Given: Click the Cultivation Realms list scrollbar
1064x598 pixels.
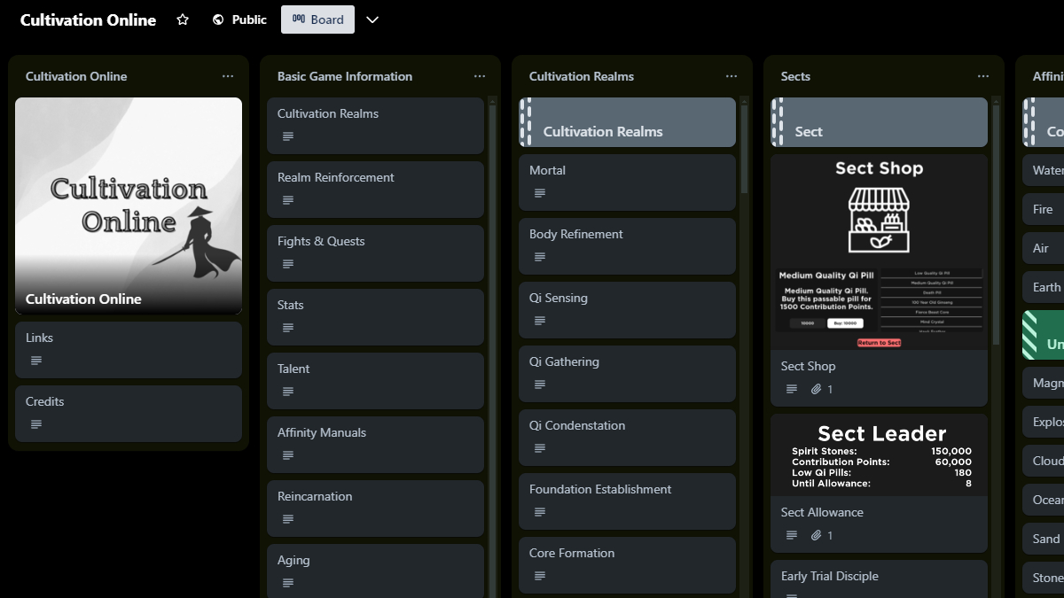Looking at the screenshot, I should click(745, 149).
